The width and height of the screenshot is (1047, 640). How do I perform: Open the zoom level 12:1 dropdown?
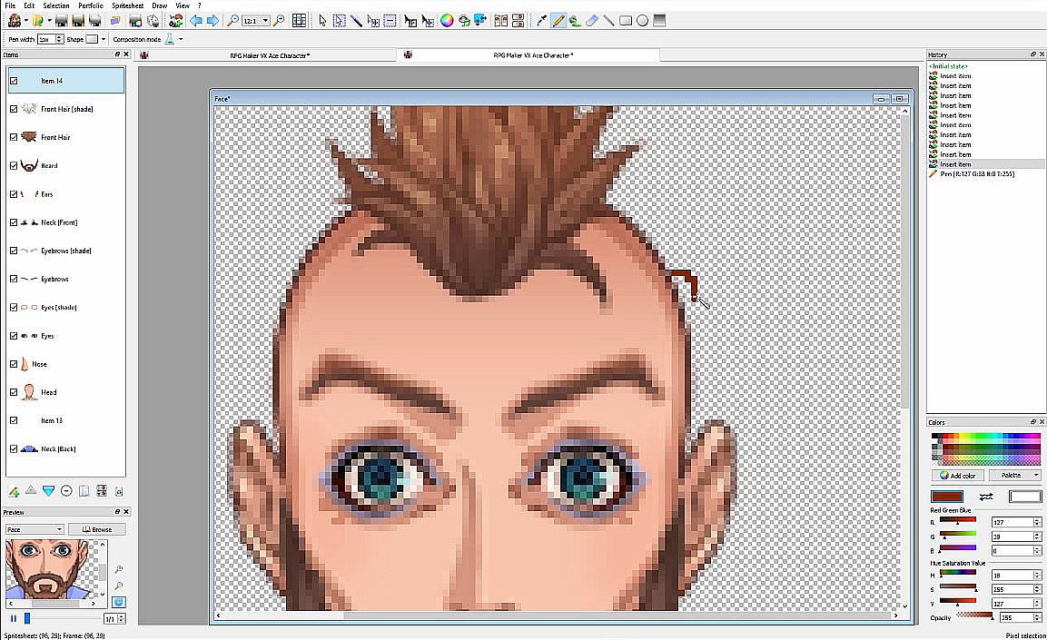point(265,21)
